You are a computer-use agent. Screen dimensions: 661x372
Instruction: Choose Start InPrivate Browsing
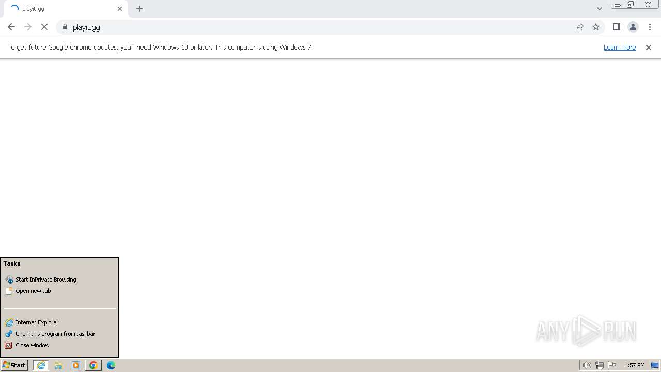tap(59, 280)
